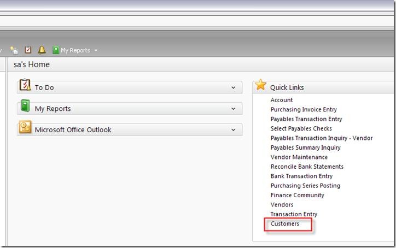
Task: Open Select Payables Checks link
Action: pyautogui.click(x=301, y=128)
